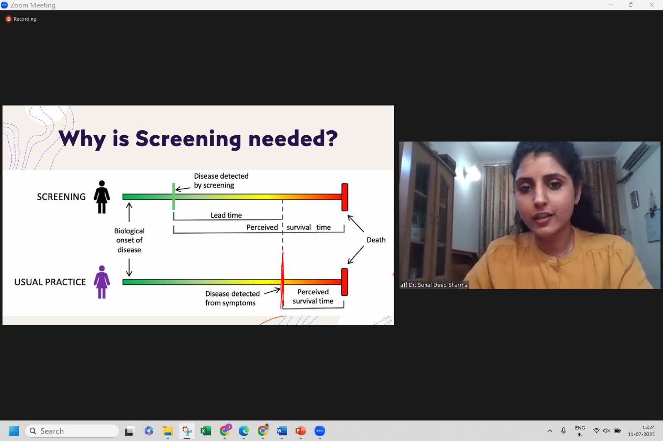This screenshot has width=663, height=441.
Task: Open the ENG IN language switcher
Action: tap(580, 431)
